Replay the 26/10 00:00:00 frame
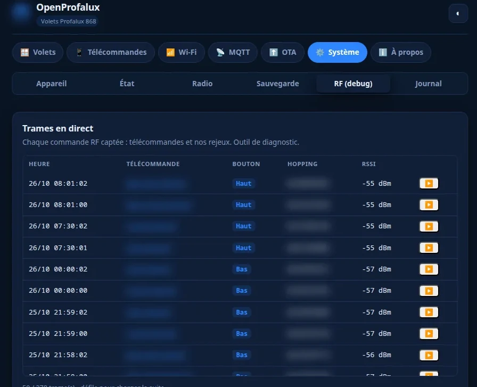Viewport: 477px width, 387px height. point(429,291)
